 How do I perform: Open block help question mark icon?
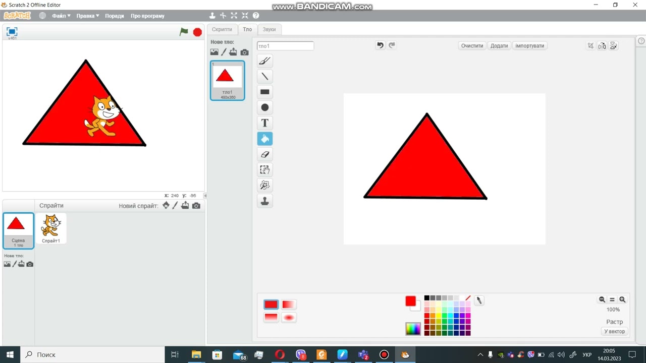click(256, 16)
